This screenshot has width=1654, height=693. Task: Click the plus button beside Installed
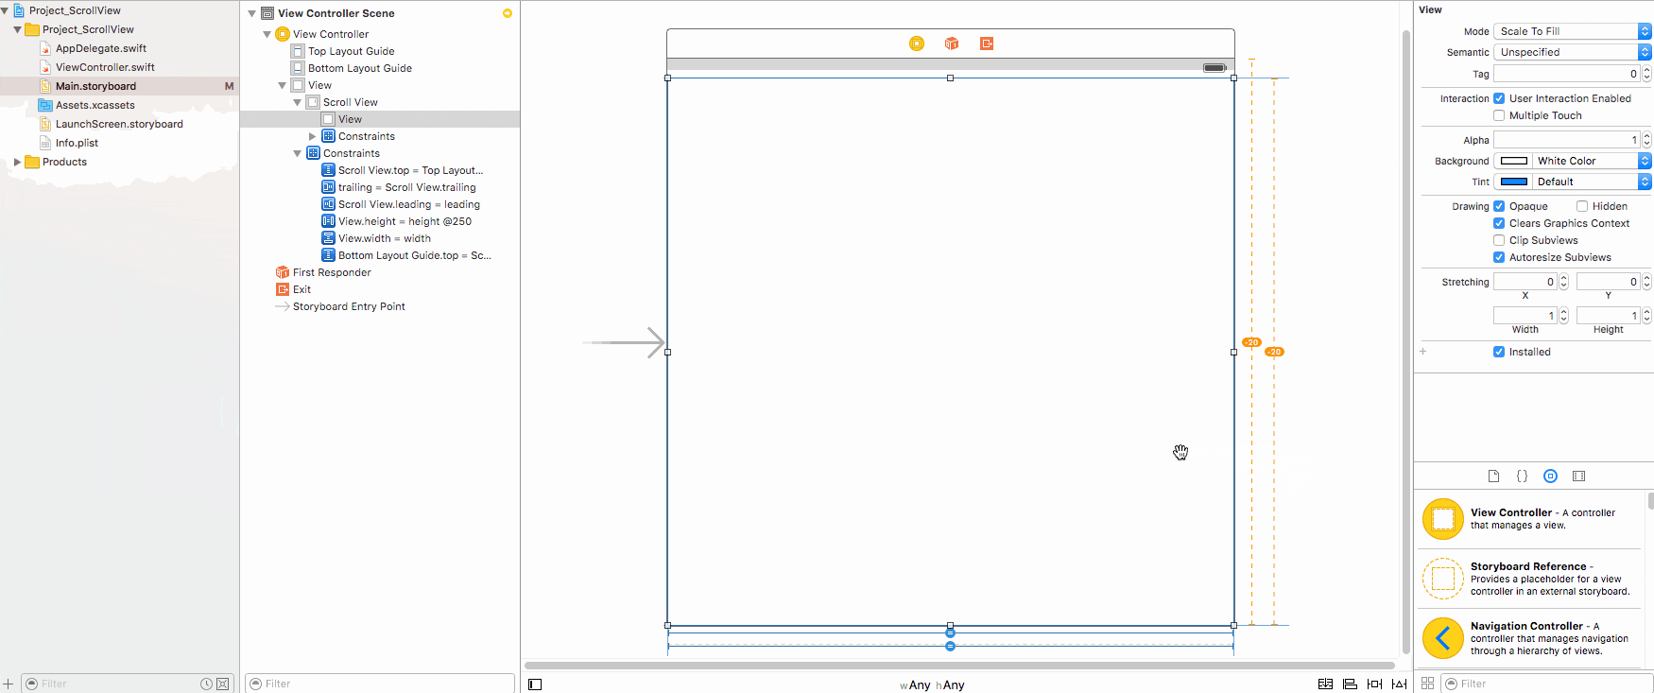pos(1423,352)
